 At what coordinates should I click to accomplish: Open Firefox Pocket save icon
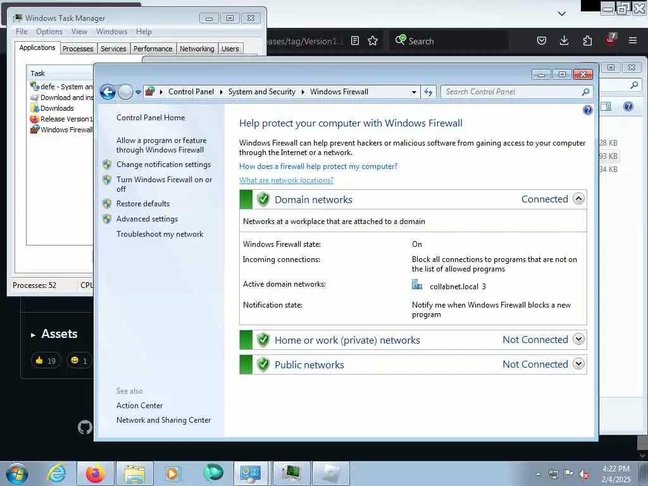click(x=542, y=40)
